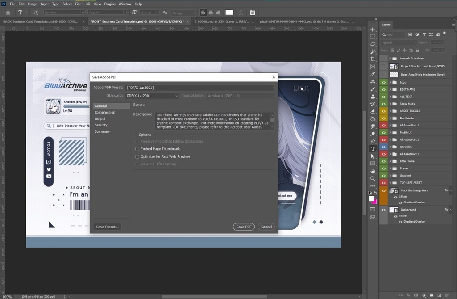Image resolution: width=457 pixels, height=299 pixels.
Task: Choose the Zoom tool in toolbar
Action: click(x=373, y=179)
